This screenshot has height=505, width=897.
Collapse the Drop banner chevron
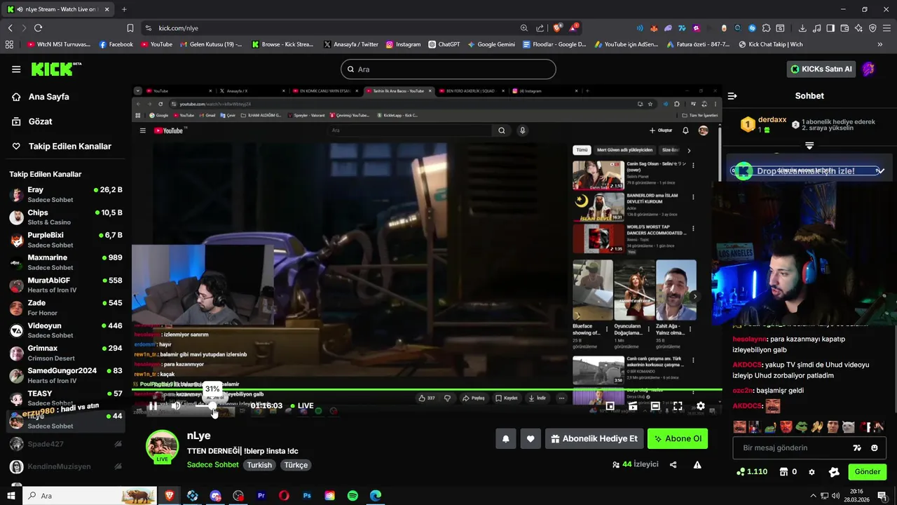click(x=882, y=170)
